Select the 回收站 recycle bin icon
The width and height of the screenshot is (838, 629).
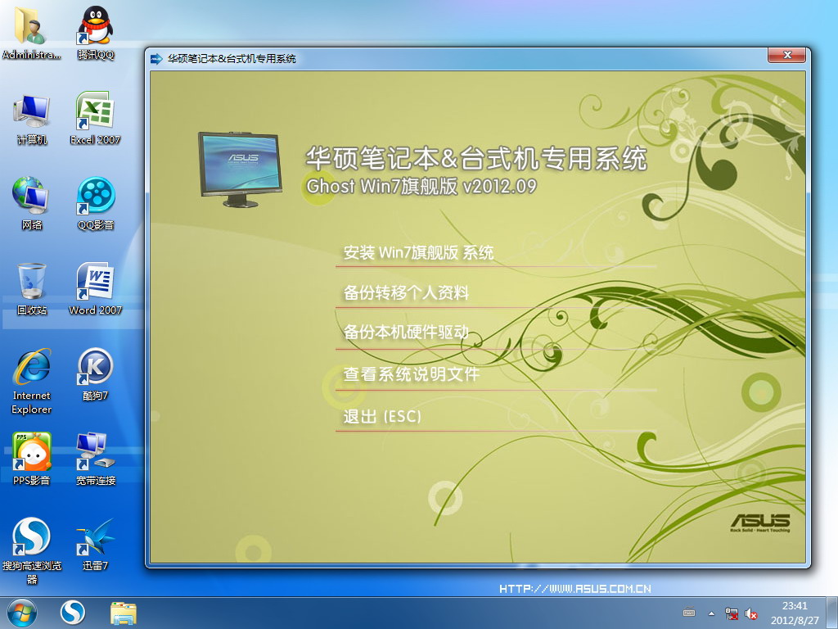(x=31, y=289)
